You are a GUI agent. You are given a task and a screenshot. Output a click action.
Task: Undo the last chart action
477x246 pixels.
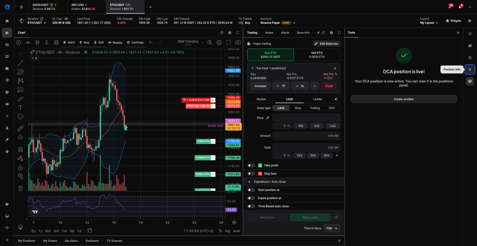coord(151,42)
